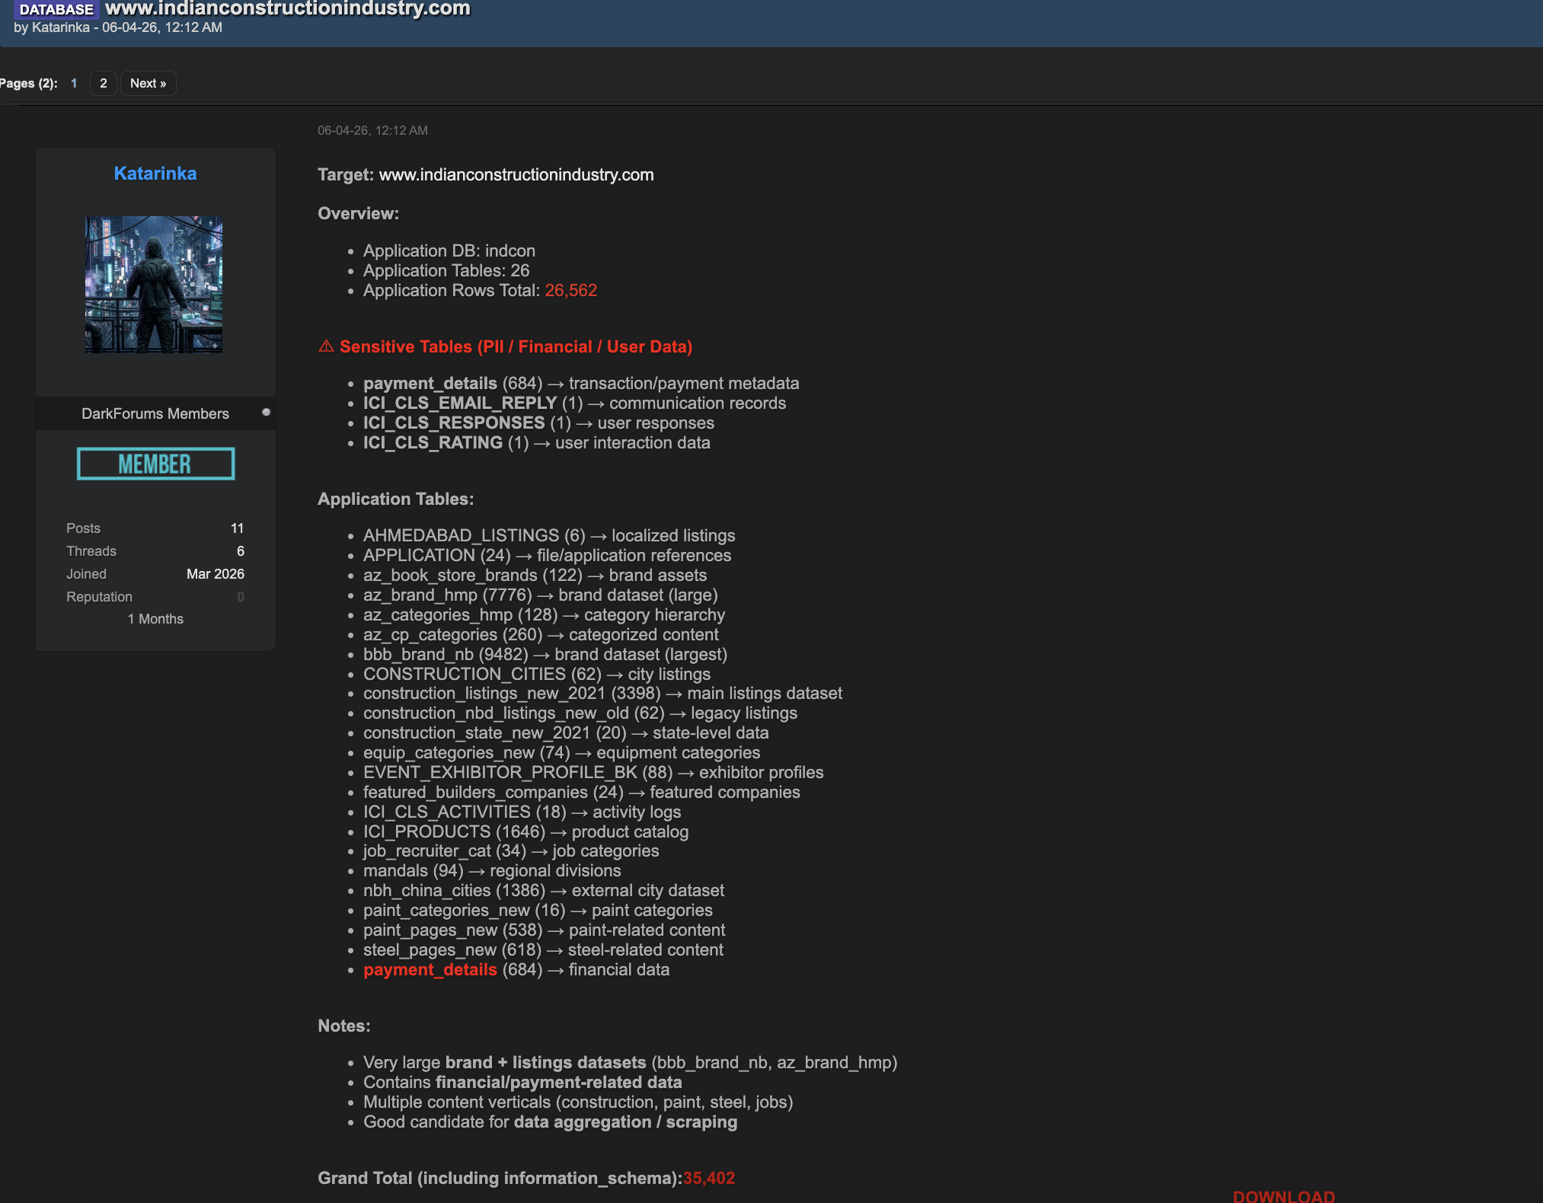Click the az_book_store_brands (122) row
The width and height of the screenshot is (1543, 1203).
[535, 576]
